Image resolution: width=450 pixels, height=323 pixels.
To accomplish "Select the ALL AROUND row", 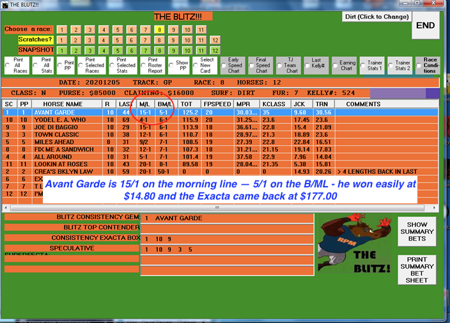I will 221,157.
